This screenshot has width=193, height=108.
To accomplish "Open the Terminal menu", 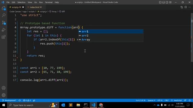I will [49, 2].
